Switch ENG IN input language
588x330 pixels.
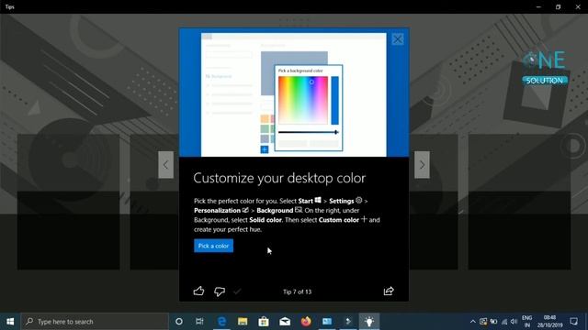pos(526,322)
